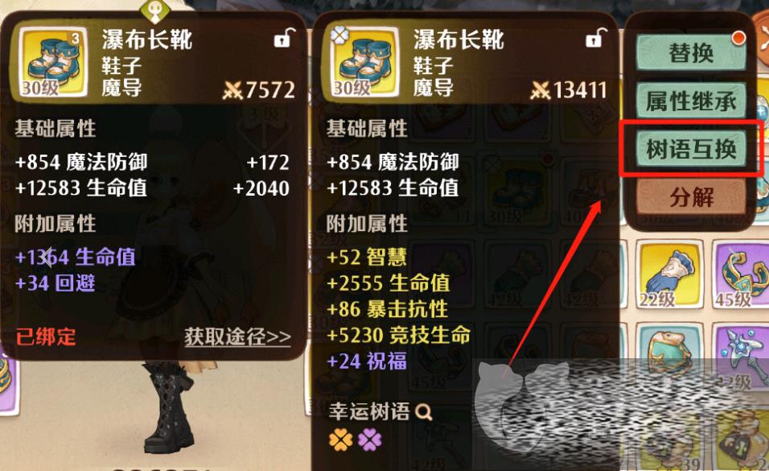
Task: Click crossed swords power icon showing 13411
Action: click(x=540, y=90)
